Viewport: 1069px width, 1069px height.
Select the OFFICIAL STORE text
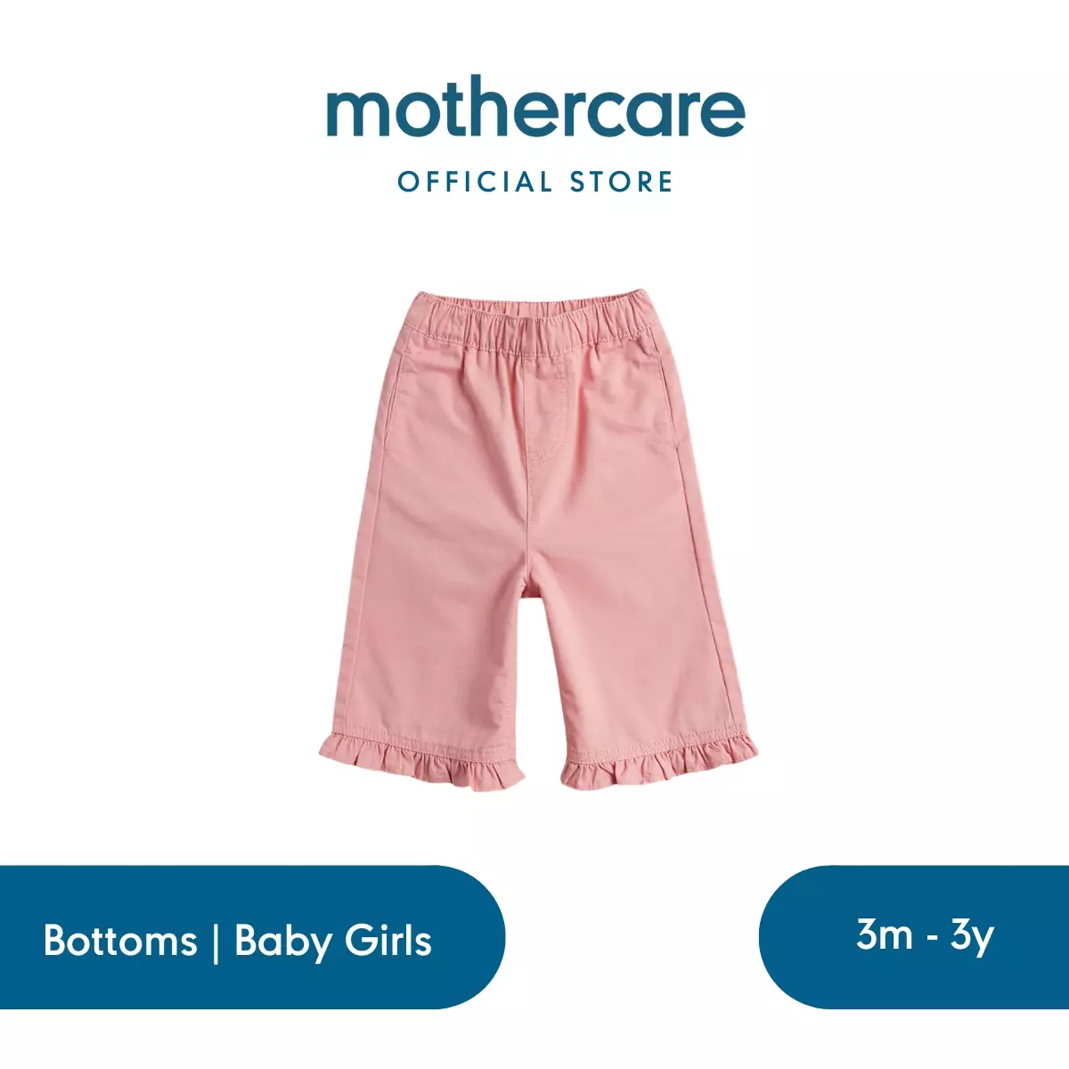(x=535, y=183)
